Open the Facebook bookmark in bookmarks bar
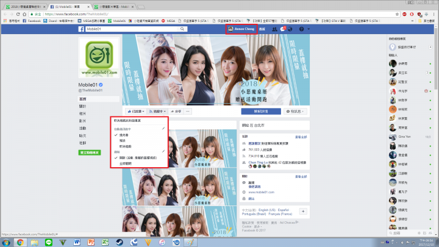This screenshot has height=247, width=439. (32, 21)
